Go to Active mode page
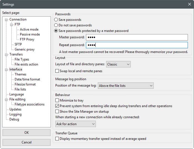 29,29
